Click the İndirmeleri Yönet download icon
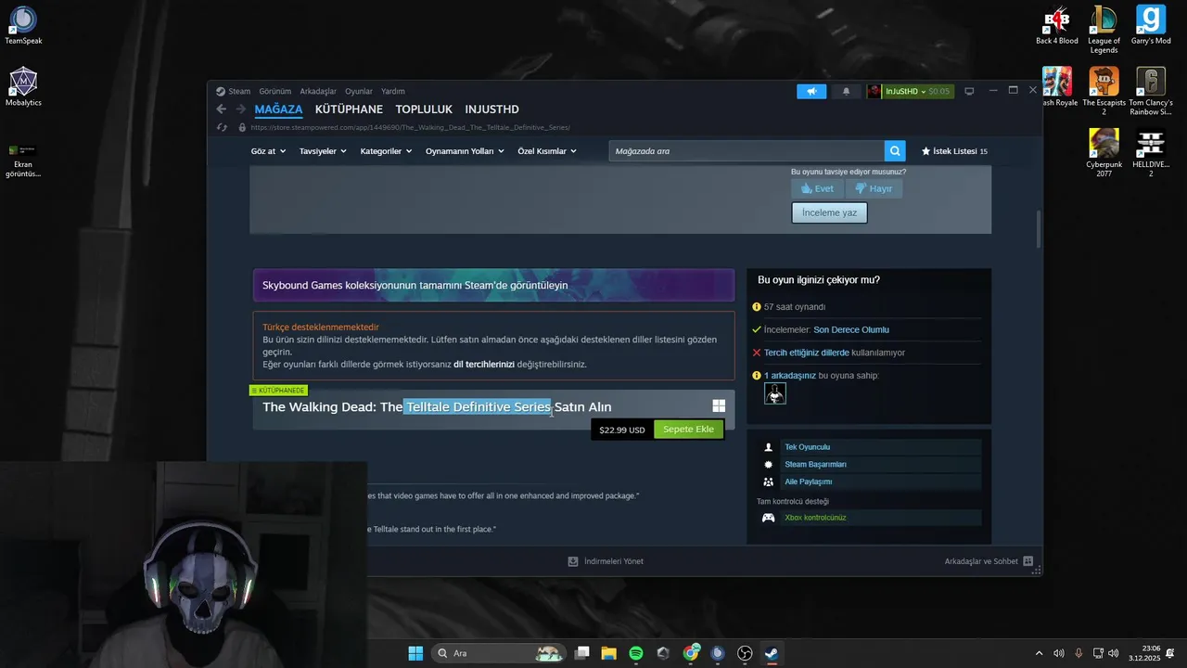The image size is (1187, 668). 573,561
